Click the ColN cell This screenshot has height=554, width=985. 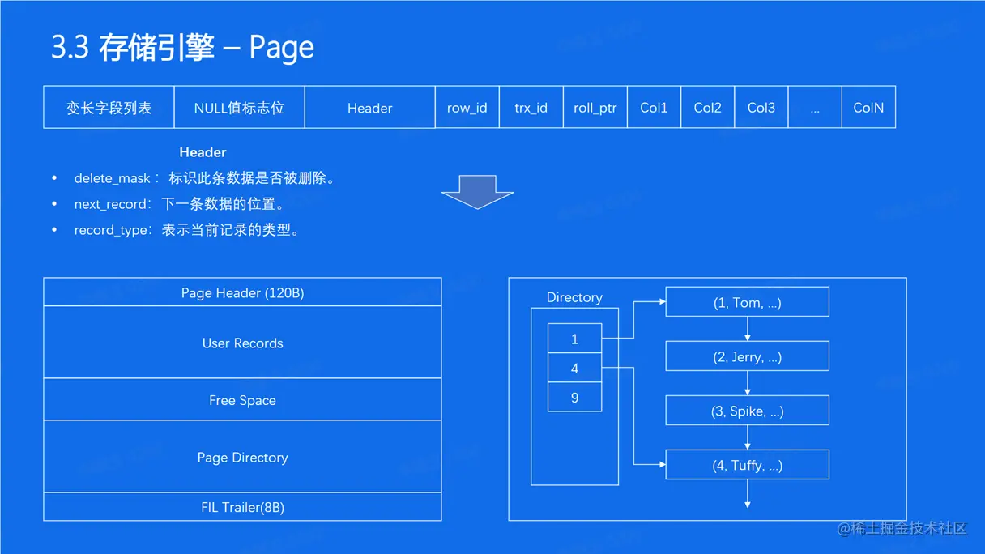(x=868, y=107)
